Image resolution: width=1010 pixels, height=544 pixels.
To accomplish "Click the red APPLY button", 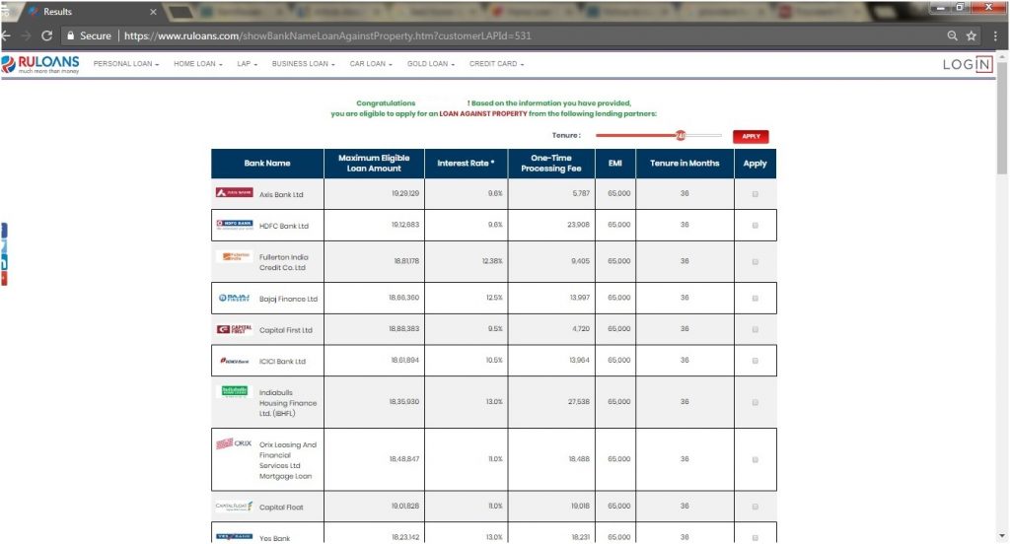I will (751, 136).
